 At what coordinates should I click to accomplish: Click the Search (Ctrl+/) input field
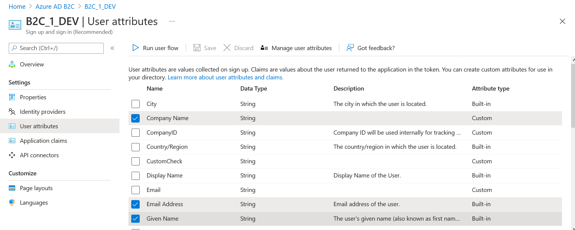pos(56,48)
